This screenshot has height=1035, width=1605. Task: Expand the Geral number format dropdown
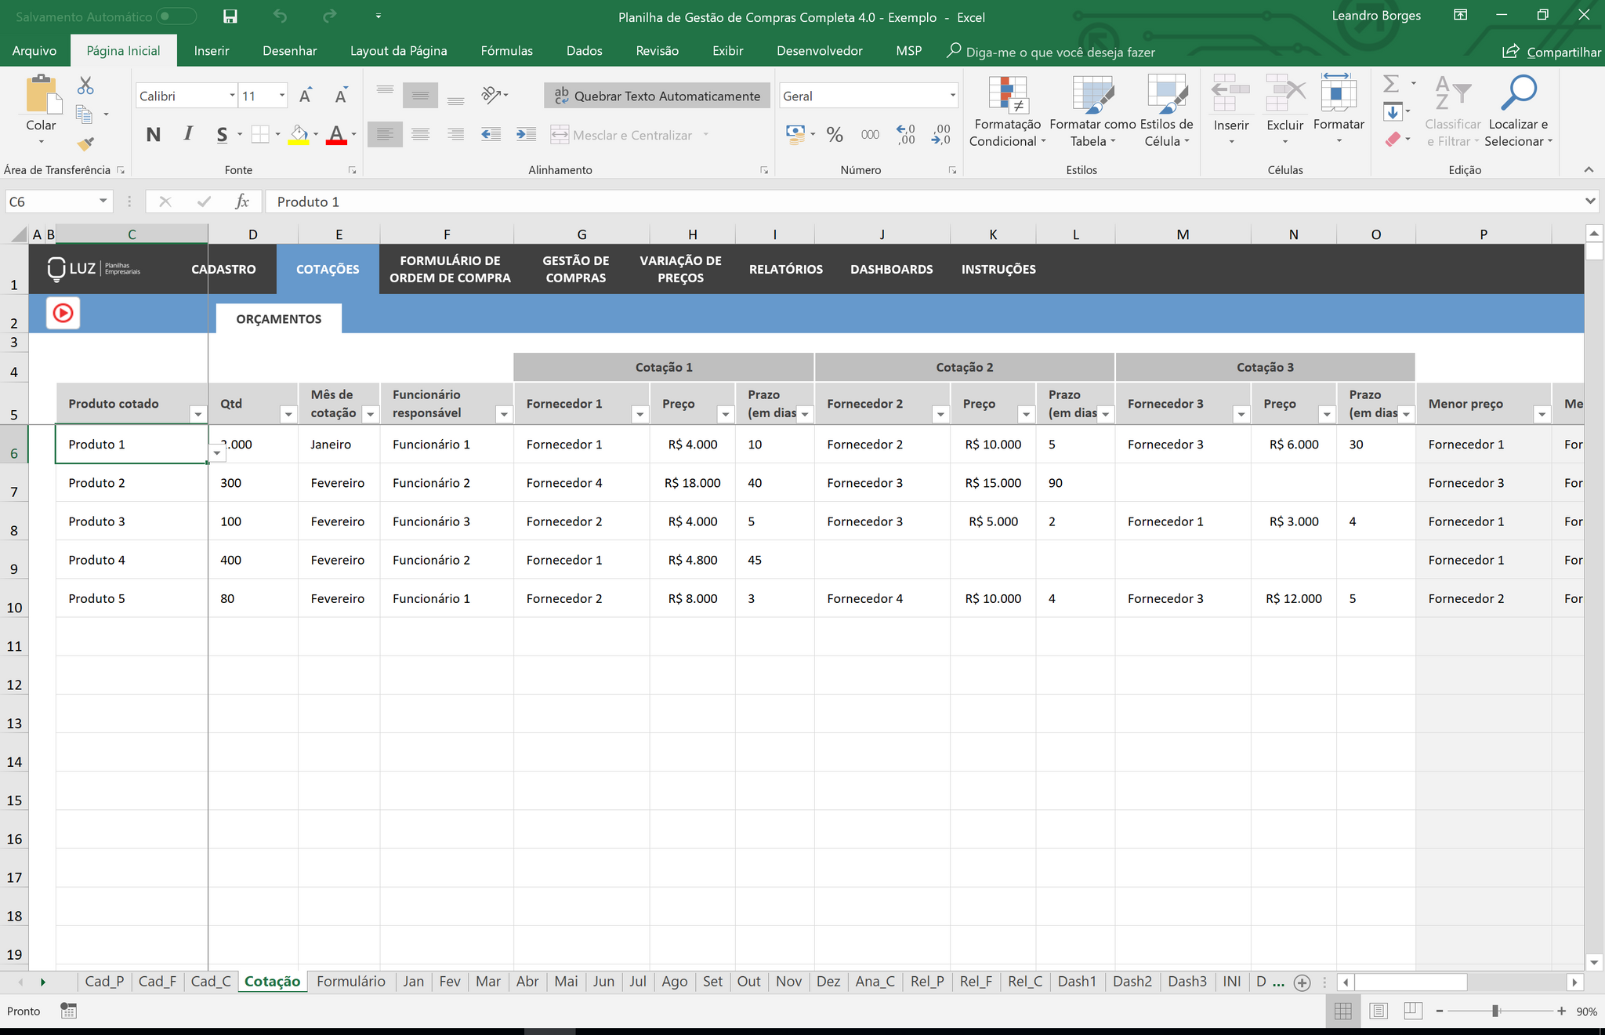tap(952, 96)
